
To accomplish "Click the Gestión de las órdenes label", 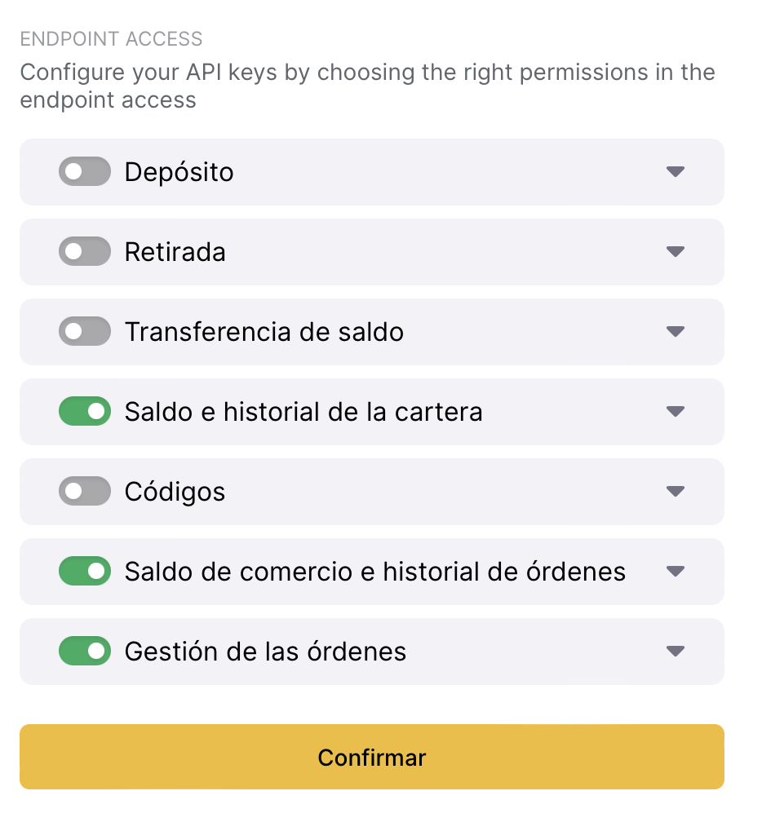I will click(x=265, y=652).
